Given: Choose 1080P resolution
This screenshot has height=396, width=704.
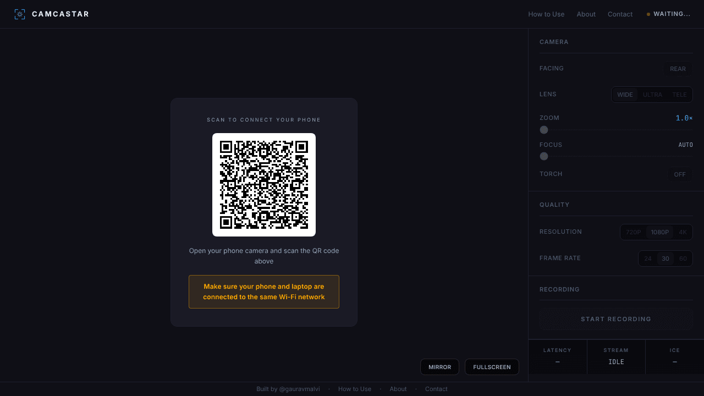Looking at the screenshot, I should (660, 232).
